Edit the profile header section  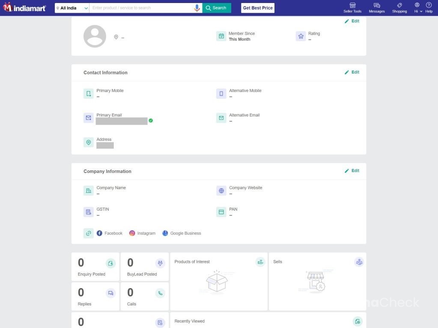pyautogui.click(x=352, y=21)
